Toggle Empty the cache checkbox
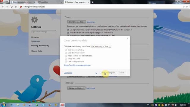Screen dimensions: 190x107 [x=66, y=59]
